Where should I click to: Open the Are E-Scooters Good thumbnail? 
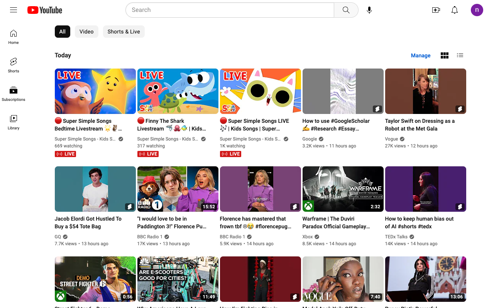click(x=178, y=279)
